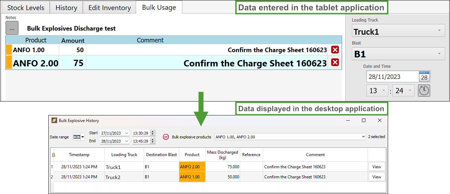Open the History tab
Image resolution: width=450 pixels, height=194 pixels.
pos(66,7)
